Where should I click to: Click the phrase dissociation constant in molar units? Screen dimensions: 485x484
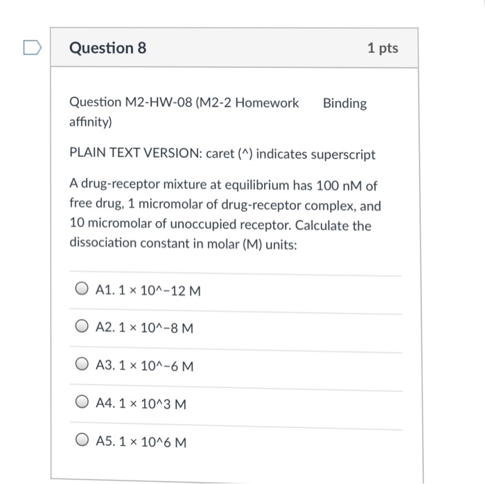[183, 244]
